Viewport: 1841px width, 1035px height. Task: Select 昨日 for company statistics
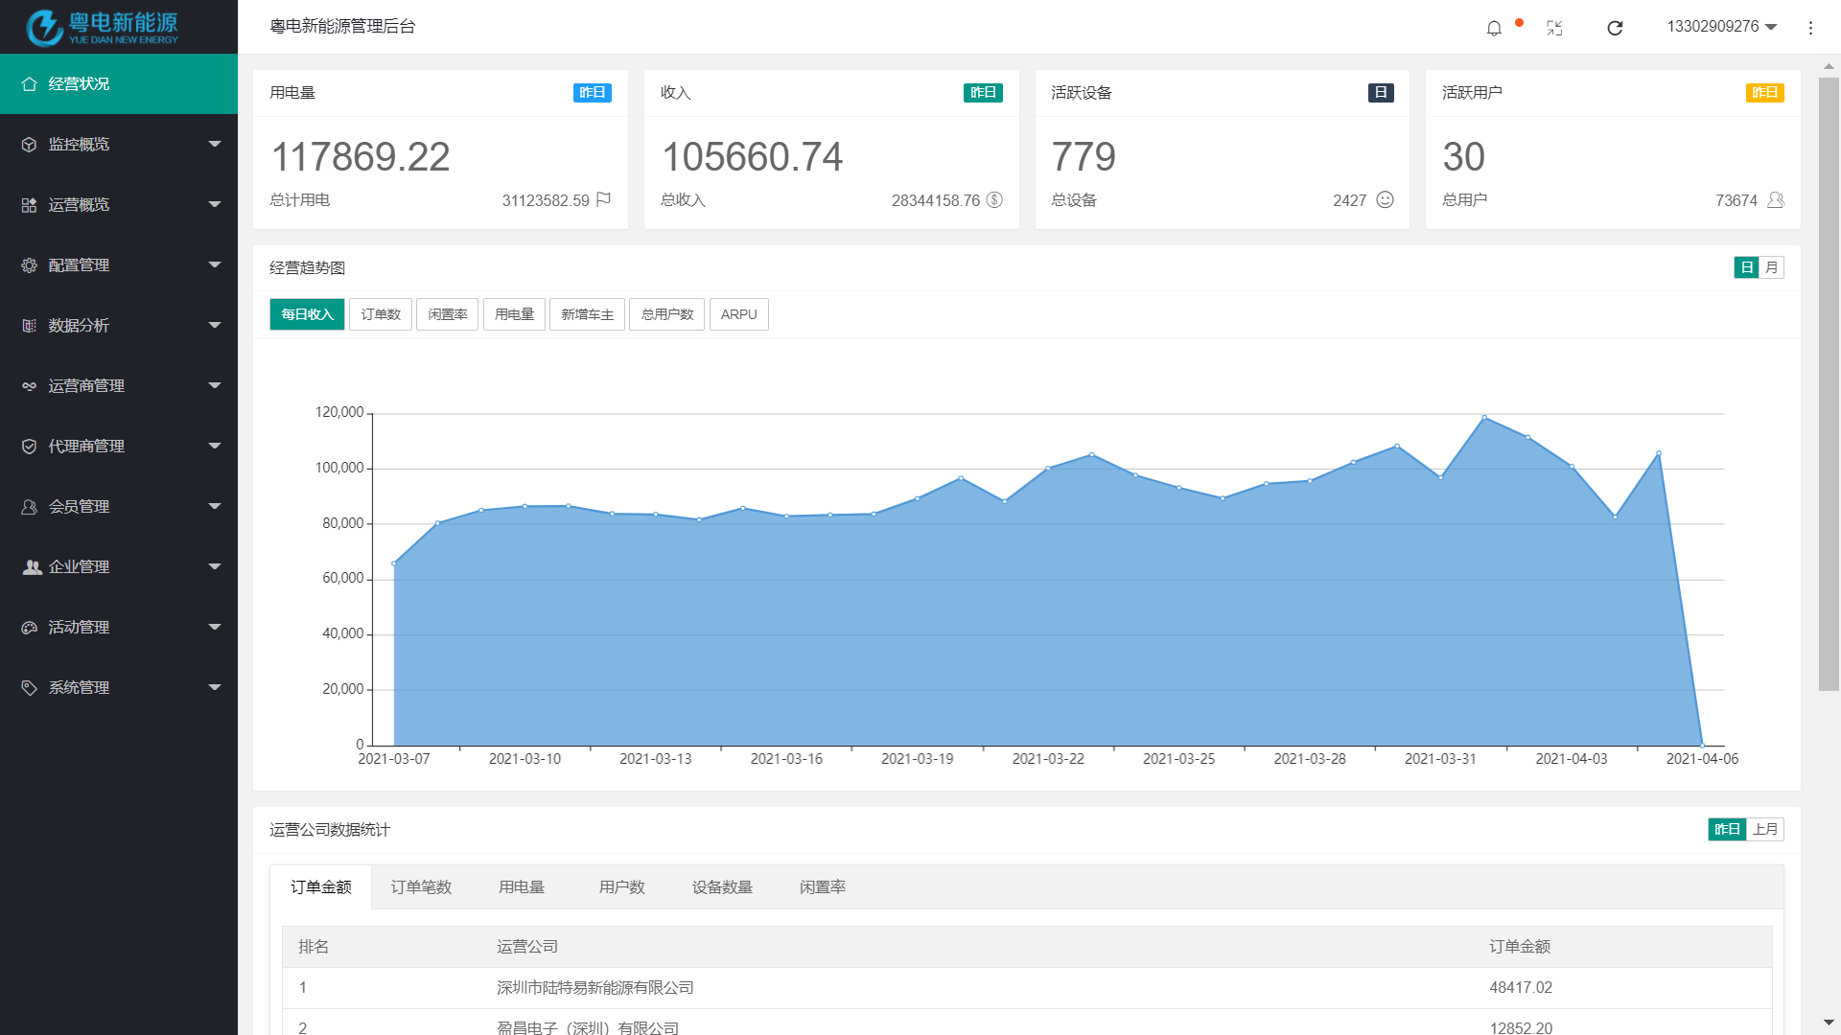[1727, 829]
